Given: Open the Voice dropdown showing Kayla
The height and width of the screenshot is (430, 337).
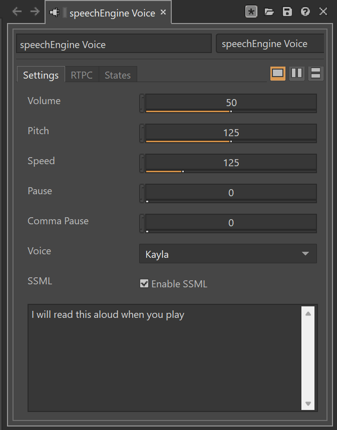Looking at the screenshot, I should [228, 254].
